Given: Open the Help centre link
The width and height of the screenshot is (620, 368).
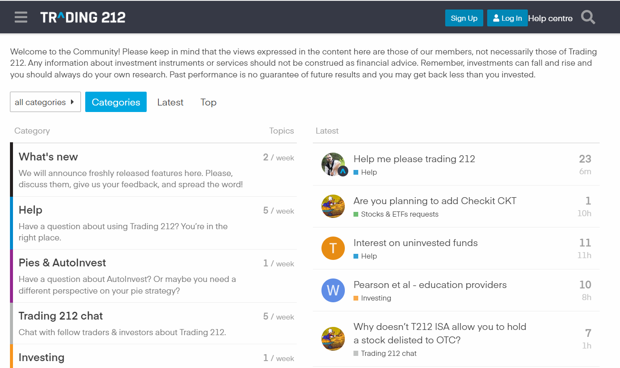Looking at the screenshot, I should pyautogui.click(x=550, y=18).
